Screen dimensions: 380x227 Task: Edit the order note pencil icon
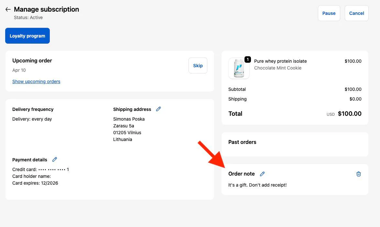pos(262,174)
